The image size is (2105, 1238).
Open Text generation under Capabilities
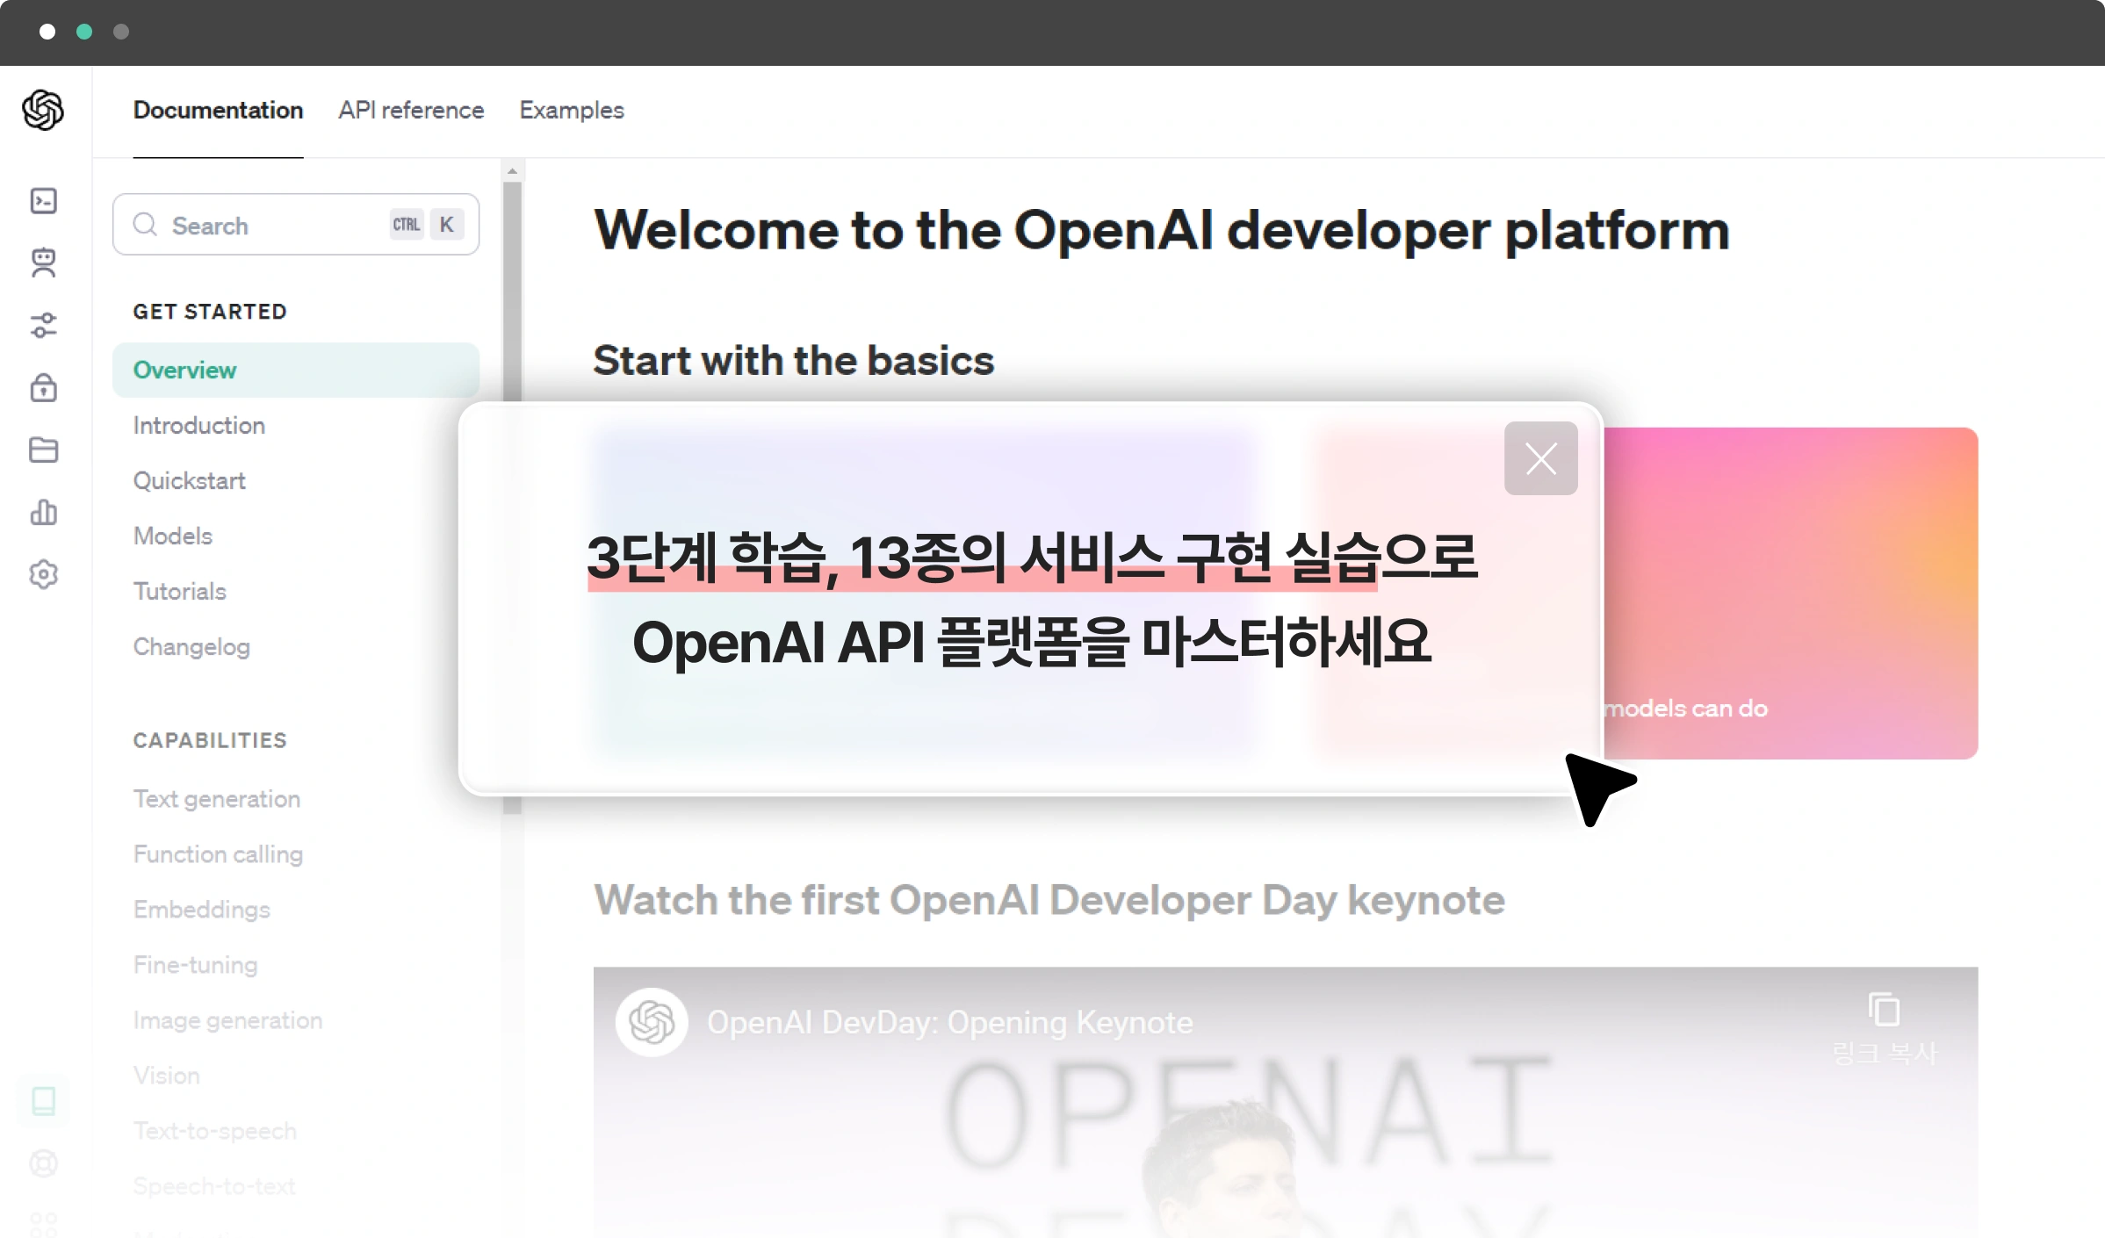click(x=217, y=799)
